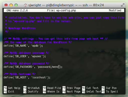Click the ^R Read File shortcut
128x97 pixels.
pos(52,88)
